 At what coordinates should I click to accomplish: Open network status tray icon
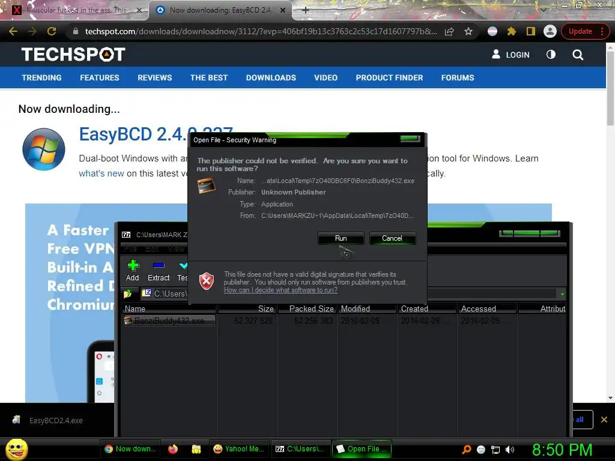[495, 450]
